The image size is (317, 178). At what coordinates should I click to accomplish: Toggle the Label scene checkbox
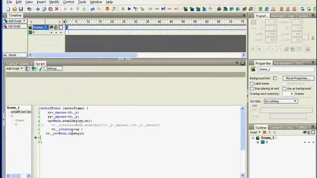click(252, 84)
